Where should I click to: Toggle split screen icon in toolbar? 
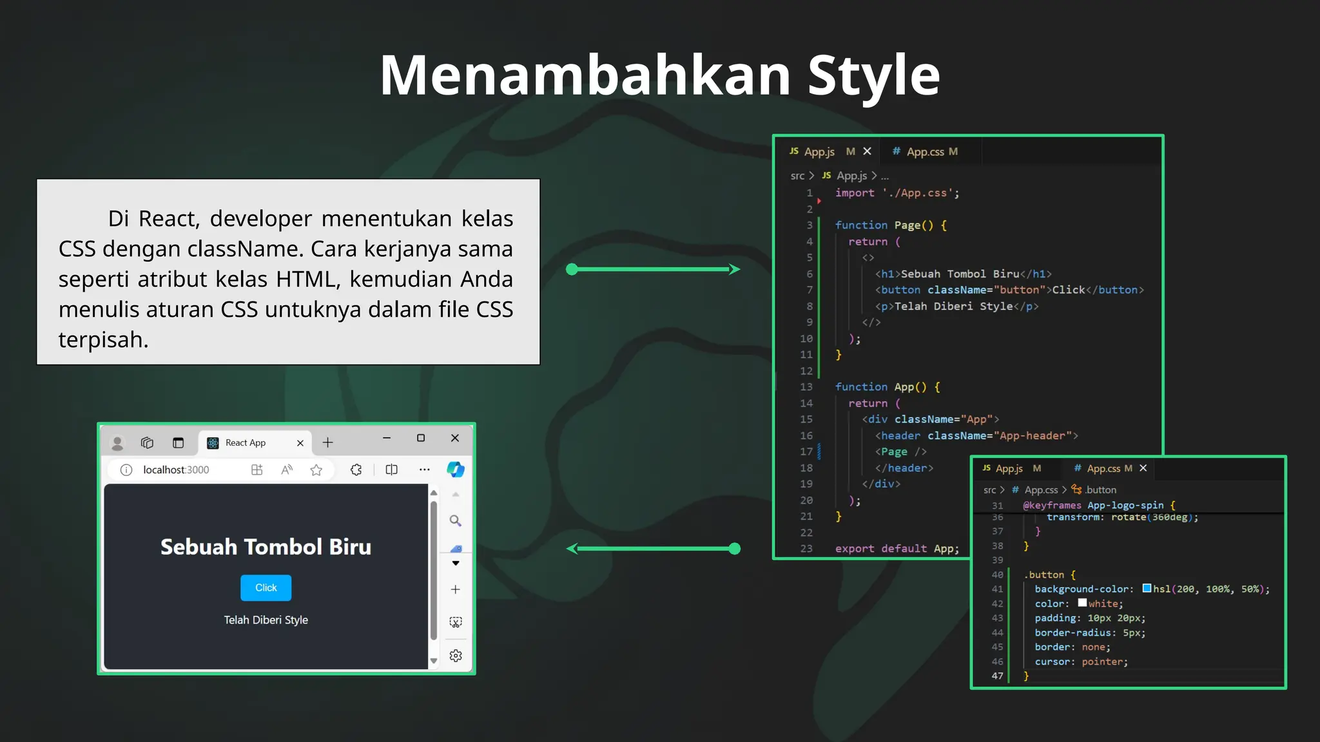[x=391, y=470]
